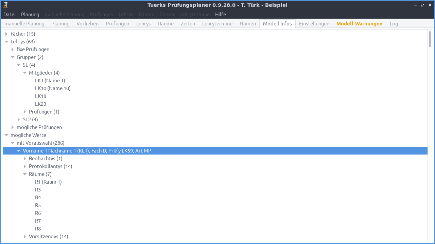This screenshot has height=244, width=435.
Task: Select the LK10 (Name 10) entry
Action: pos(53,88)
